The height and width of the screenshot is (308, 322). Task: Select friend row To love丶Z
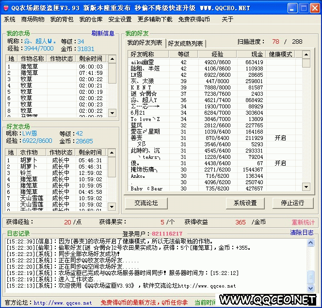point(215,119)
